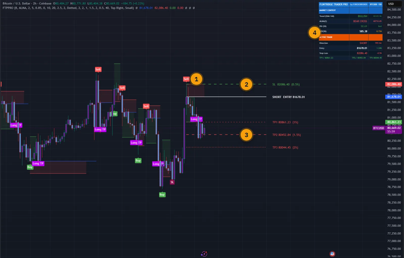Screen dimensions: 404x258
Task: Click the MARKET CONTEXT section row
Action: [350, 10]
